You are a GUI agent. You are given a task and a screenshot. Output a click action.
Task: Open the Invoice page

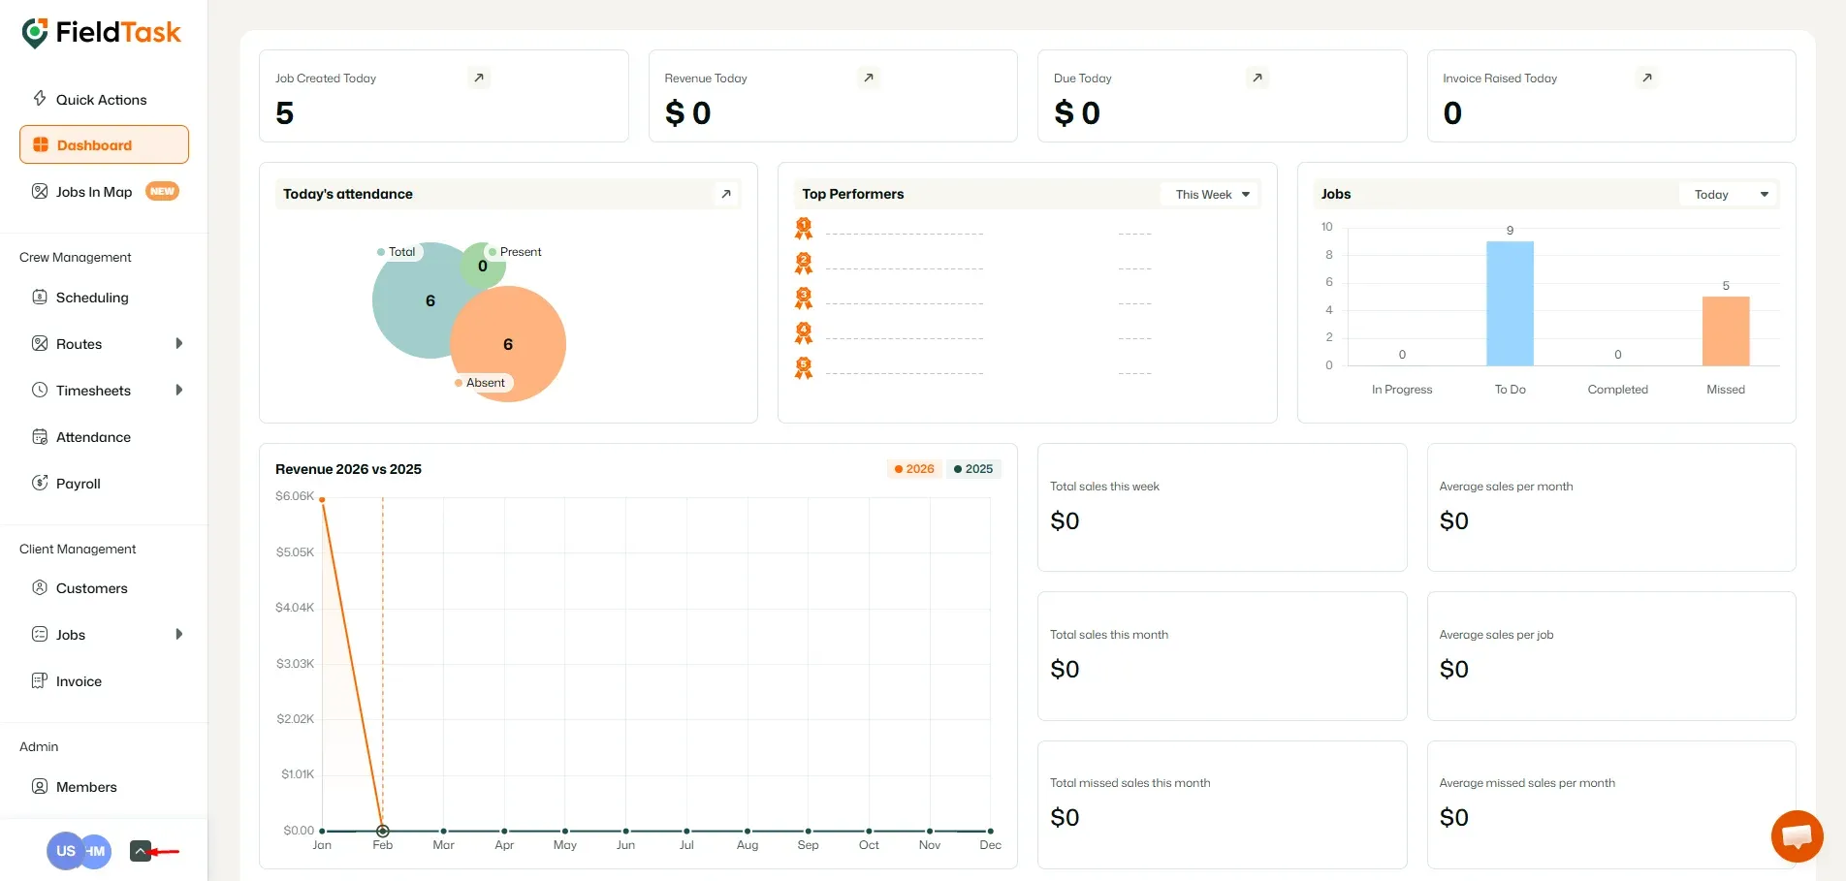79,681
